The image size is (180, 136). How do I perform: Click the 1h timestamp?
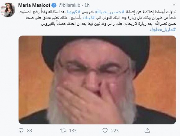(x=87, y=5)
